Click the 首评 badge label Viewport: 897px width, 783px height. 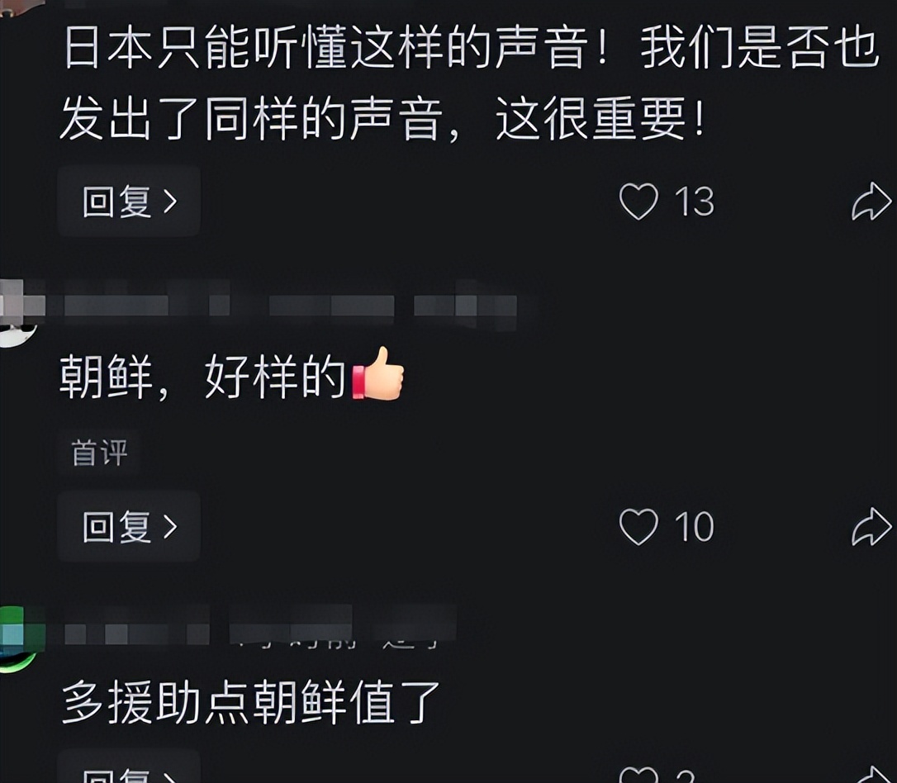pos(100,453)
